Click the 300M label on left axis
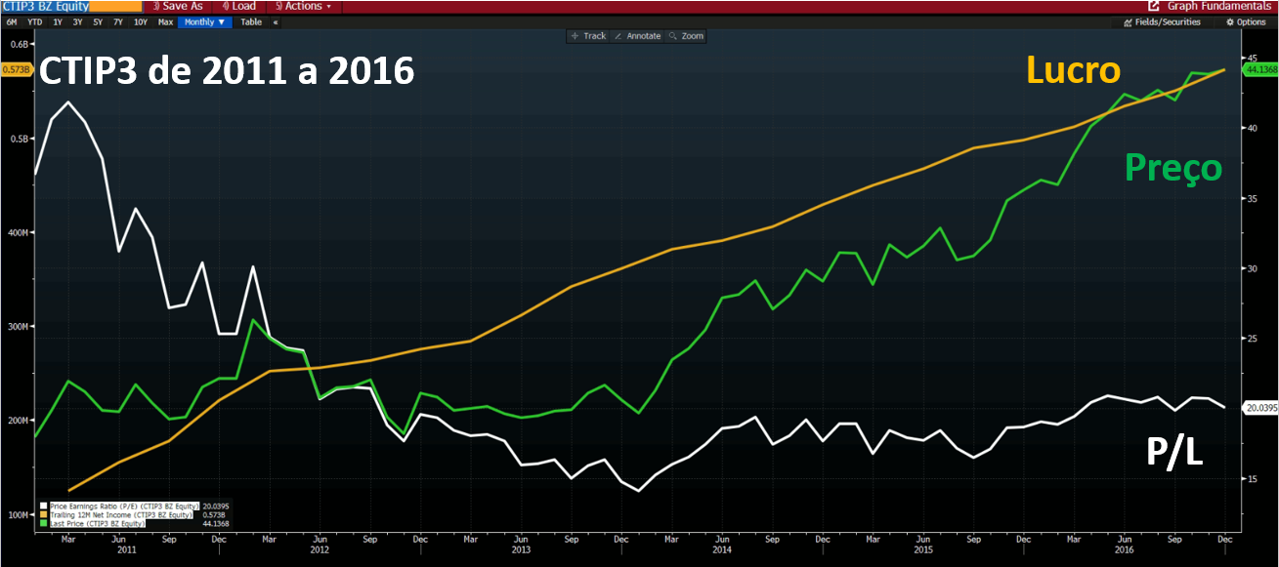1279x567 pixels. (x=19, y=326)
